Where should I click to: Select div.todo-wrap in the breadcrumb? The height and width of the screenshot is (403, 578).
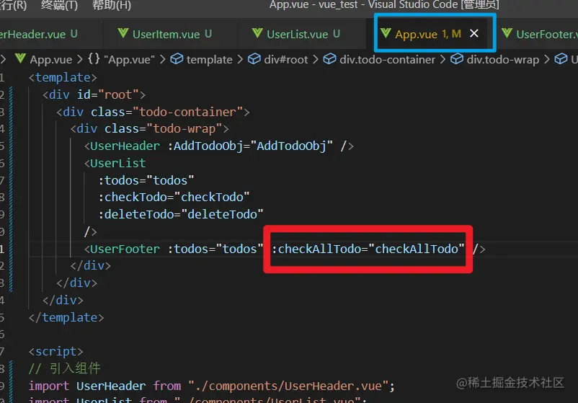pos(503,59)
